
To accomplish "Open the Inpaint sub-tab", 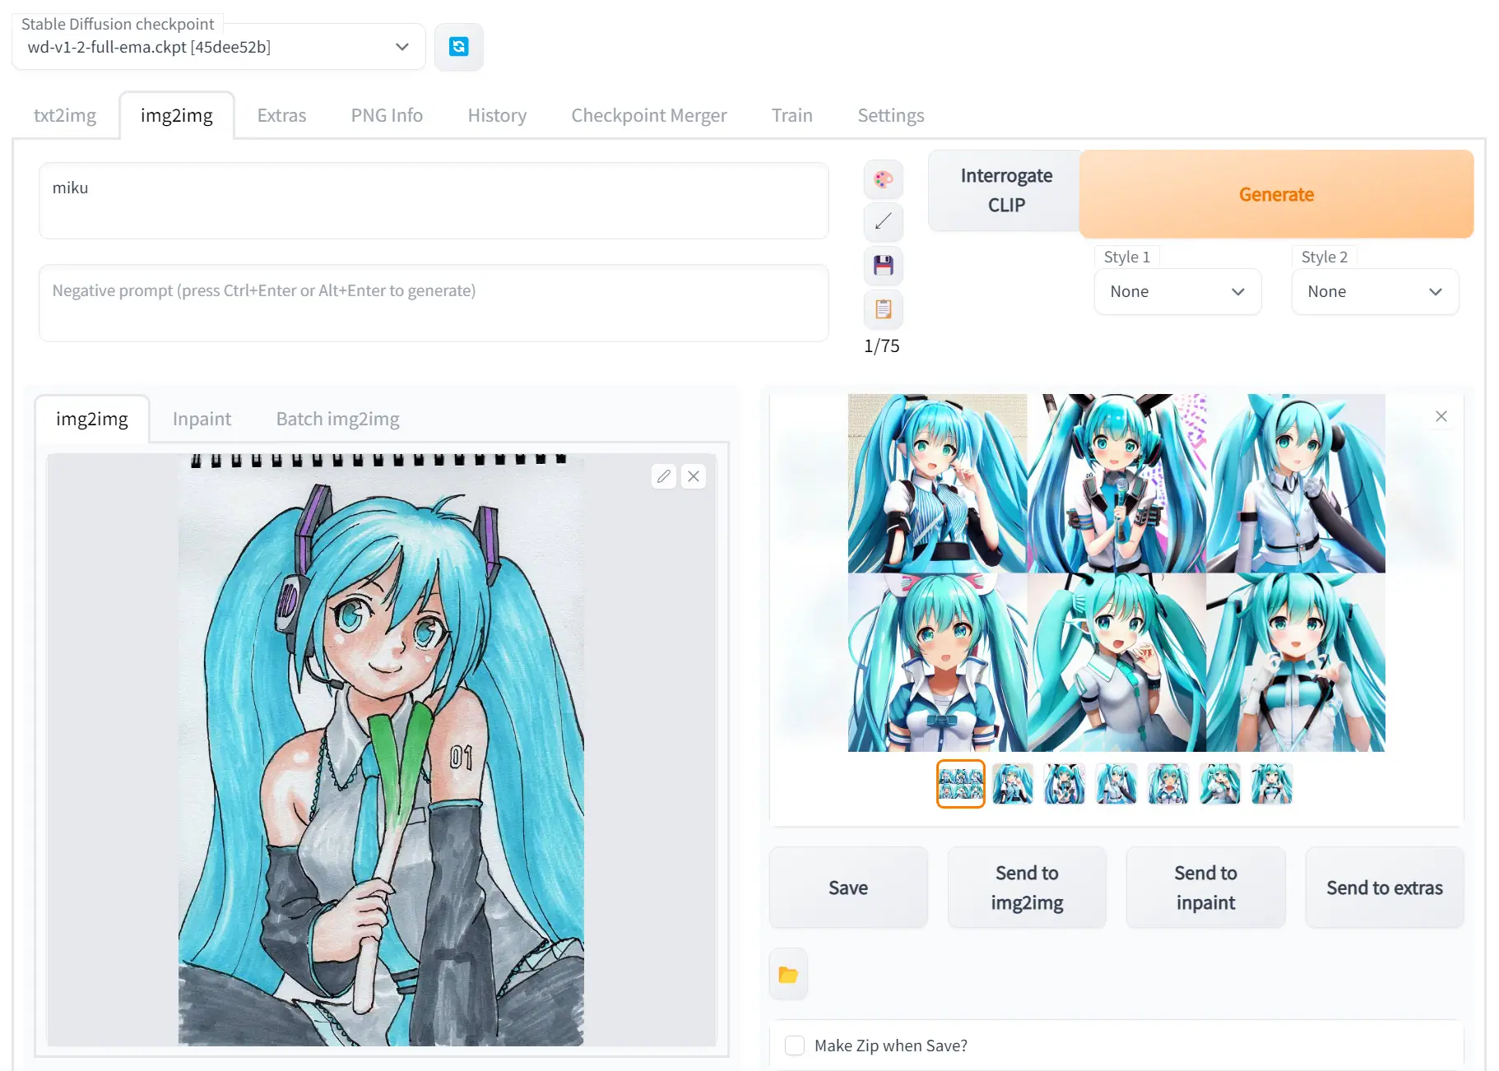I will click(202, 419).
